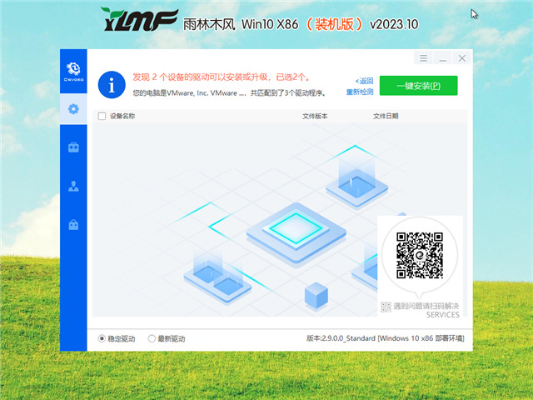Open the toolbox briefcase icon in the sidebar
The width and height of the screenshot is (533, 400).
click(73, 147)
